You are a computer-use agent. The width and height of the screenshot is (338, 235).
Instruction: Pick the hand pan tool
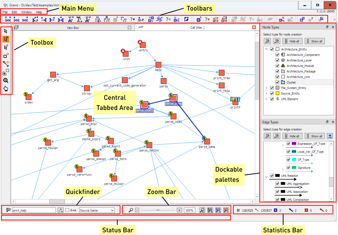pyautogui.click(x=6, y=88)
